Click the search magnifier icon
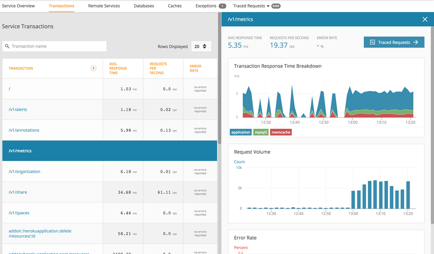The width and height of the screenshot is (434, 254). (x=7, y=47)
